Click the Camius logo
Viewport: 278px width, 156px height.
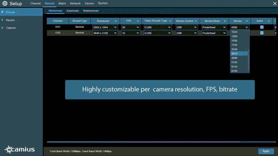[19, 149]
